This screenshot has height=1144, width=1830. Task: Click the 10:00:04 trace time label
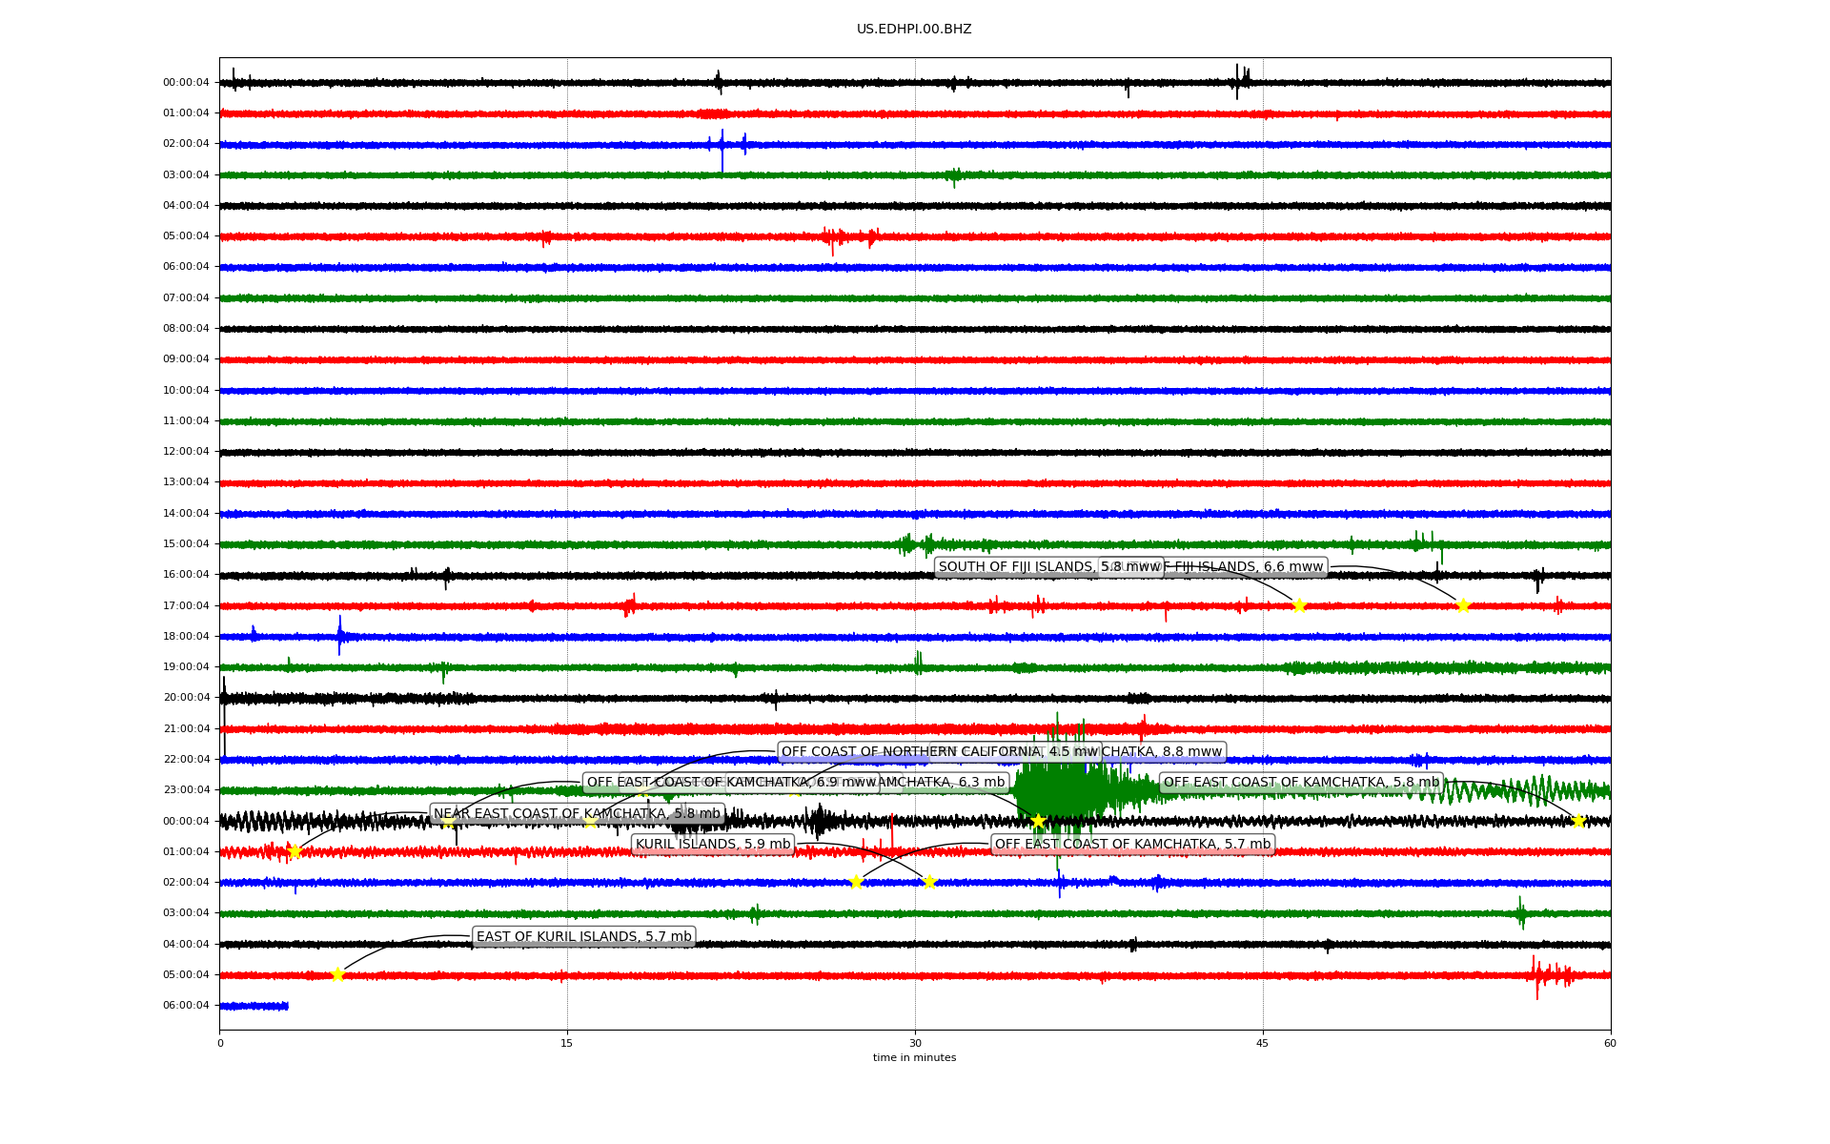click(x=186, y=391)
